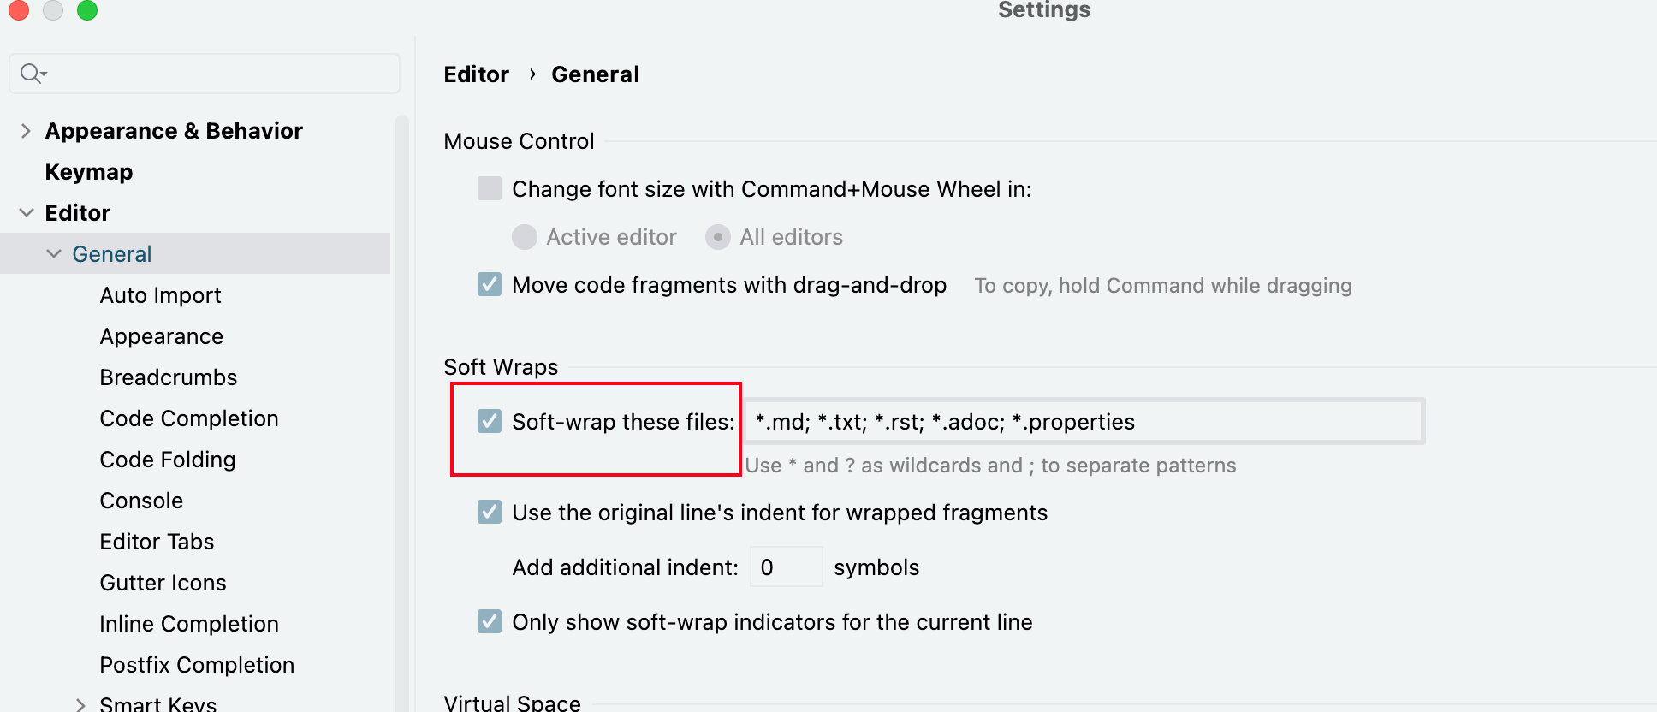The height and width of the screenshot is (712, 1657).
Task: Expand Appearance & Behavior section
Action: [x=26, y=131]
